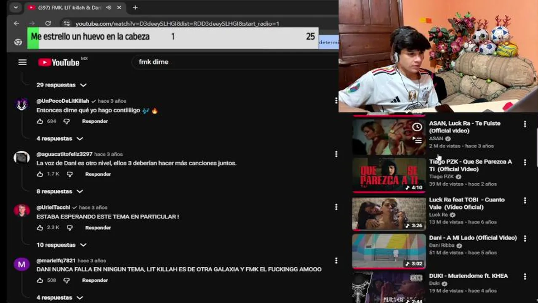This screenshot has height=303, width=538.
Task: Open @UnPocoDeLitKillah channel link
Action: point(63,101)
